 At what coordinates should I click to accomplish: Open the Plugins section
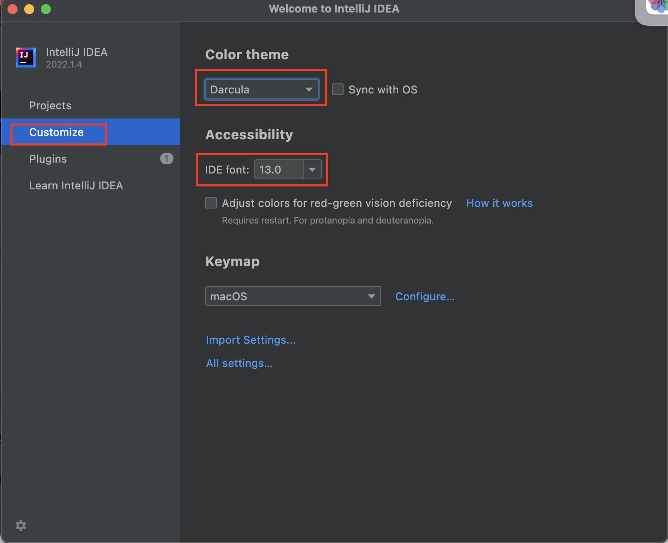(x=48, y=159)
